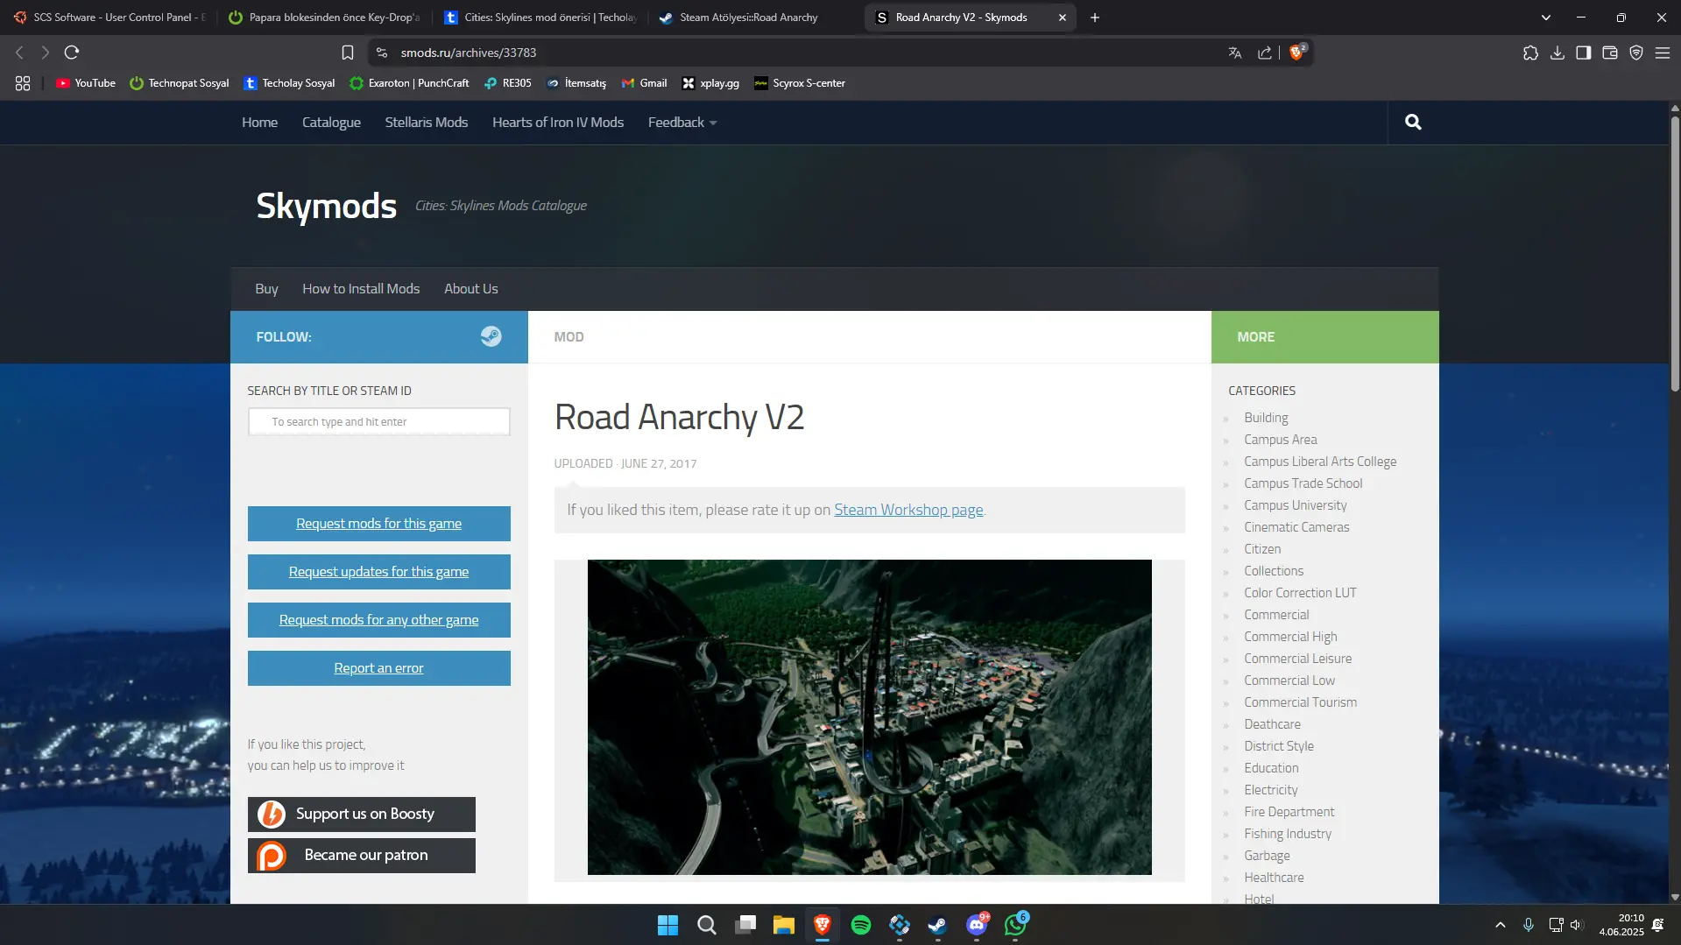Click the Skymods site title

point(327,206)
